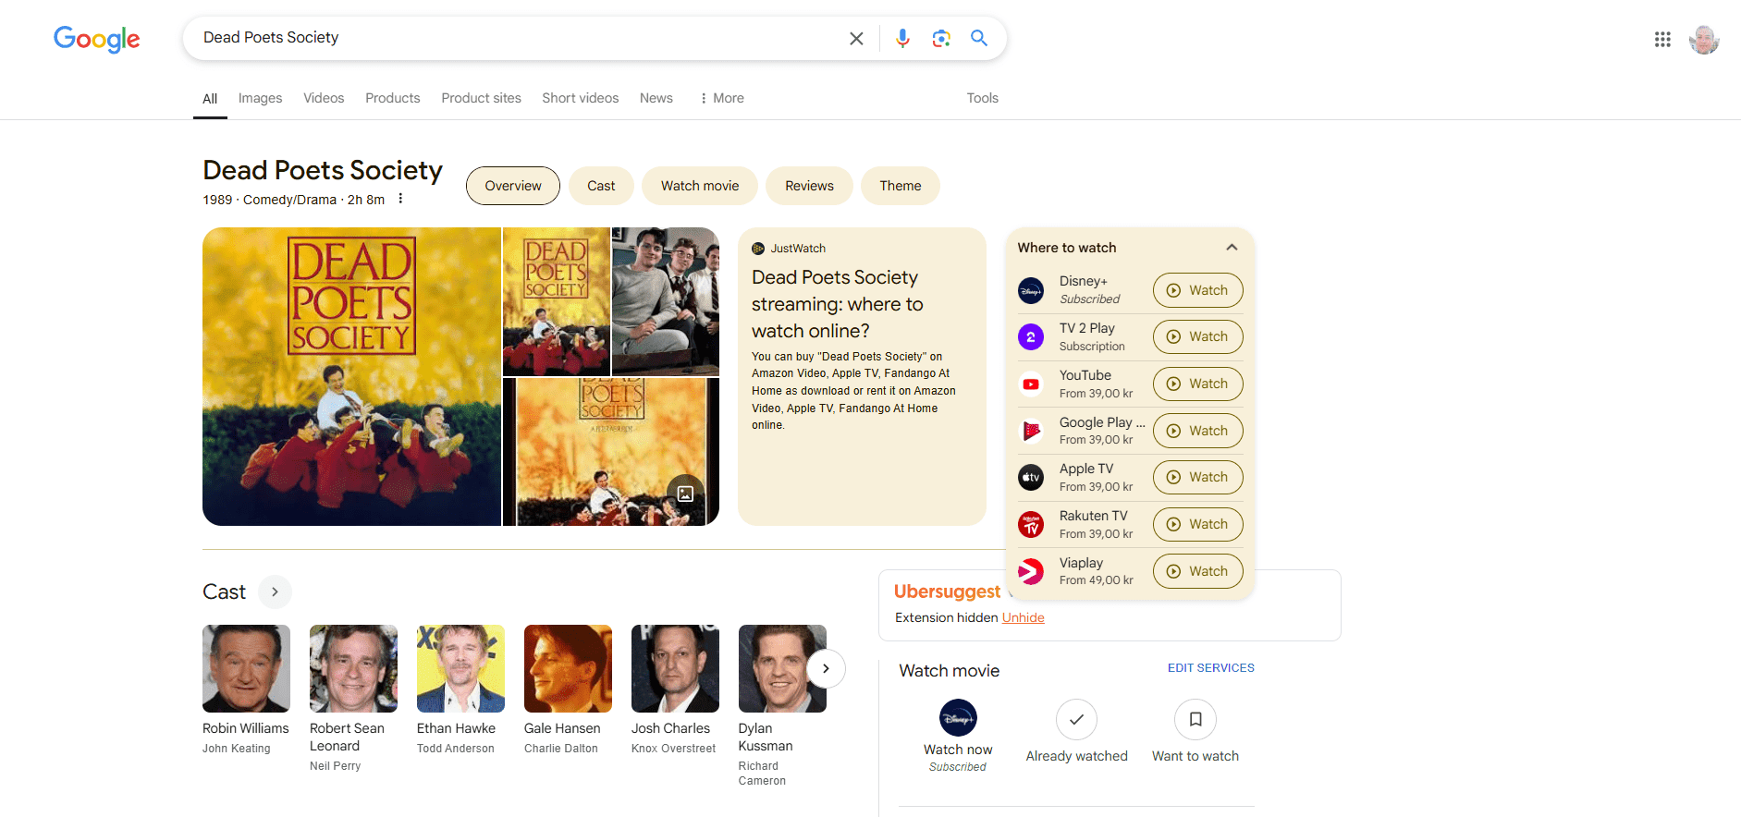Screen dimensions: 1741x817
Task: Click the Disney+ logo in watch list
Action: click(1031, 290)
